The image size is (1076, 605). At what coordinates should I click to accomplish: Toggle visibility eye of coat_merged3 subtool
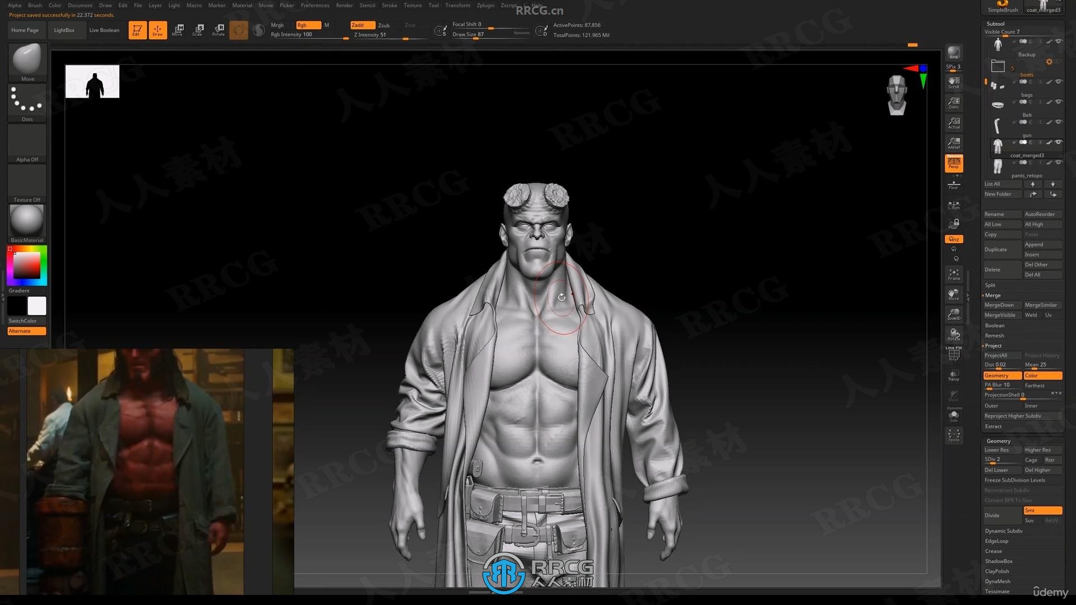point(1059,142)
